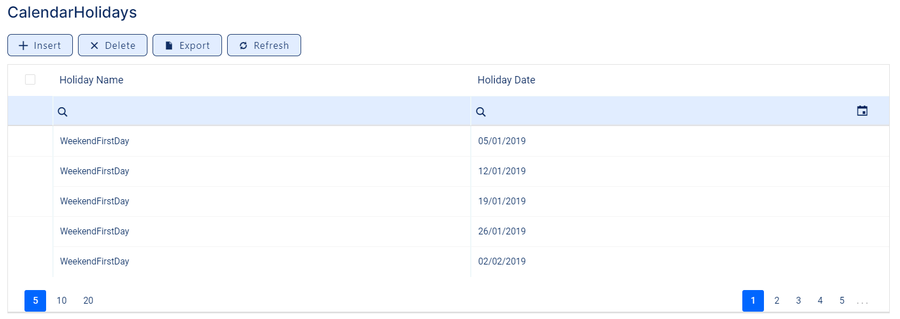Focus the Holiday Date filter field
The height and width of the screenshot is (319, 900).
pos(666,112)
